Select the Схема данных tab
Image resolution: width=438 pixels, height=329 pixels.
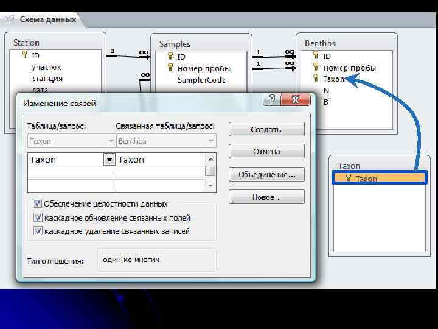point(48,19)
